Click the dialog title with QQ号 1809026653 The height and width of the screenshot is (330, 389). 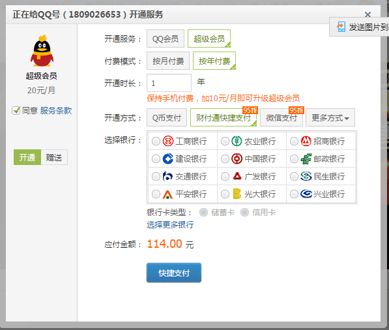[87, 14]
